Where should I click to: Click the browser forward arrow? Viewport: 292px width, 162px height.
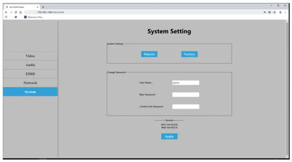coord(11,12)
